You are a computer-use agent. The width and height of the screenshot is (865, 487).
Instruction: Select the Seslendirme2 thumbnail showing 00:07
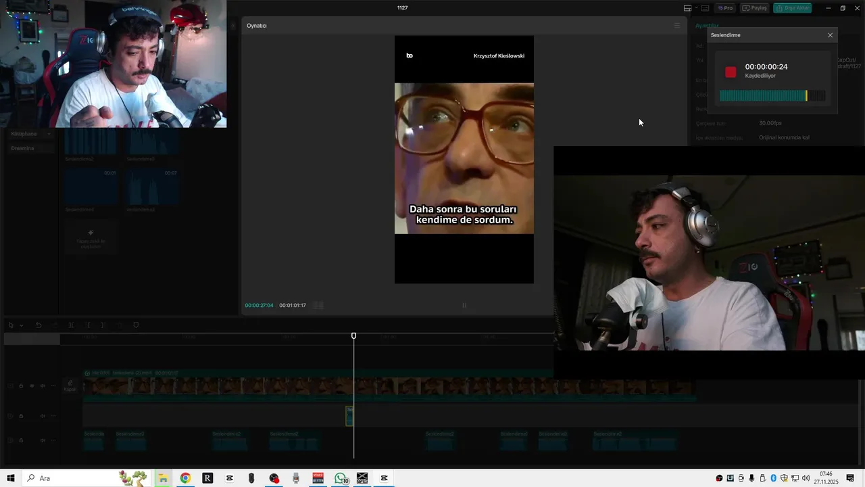153,187
